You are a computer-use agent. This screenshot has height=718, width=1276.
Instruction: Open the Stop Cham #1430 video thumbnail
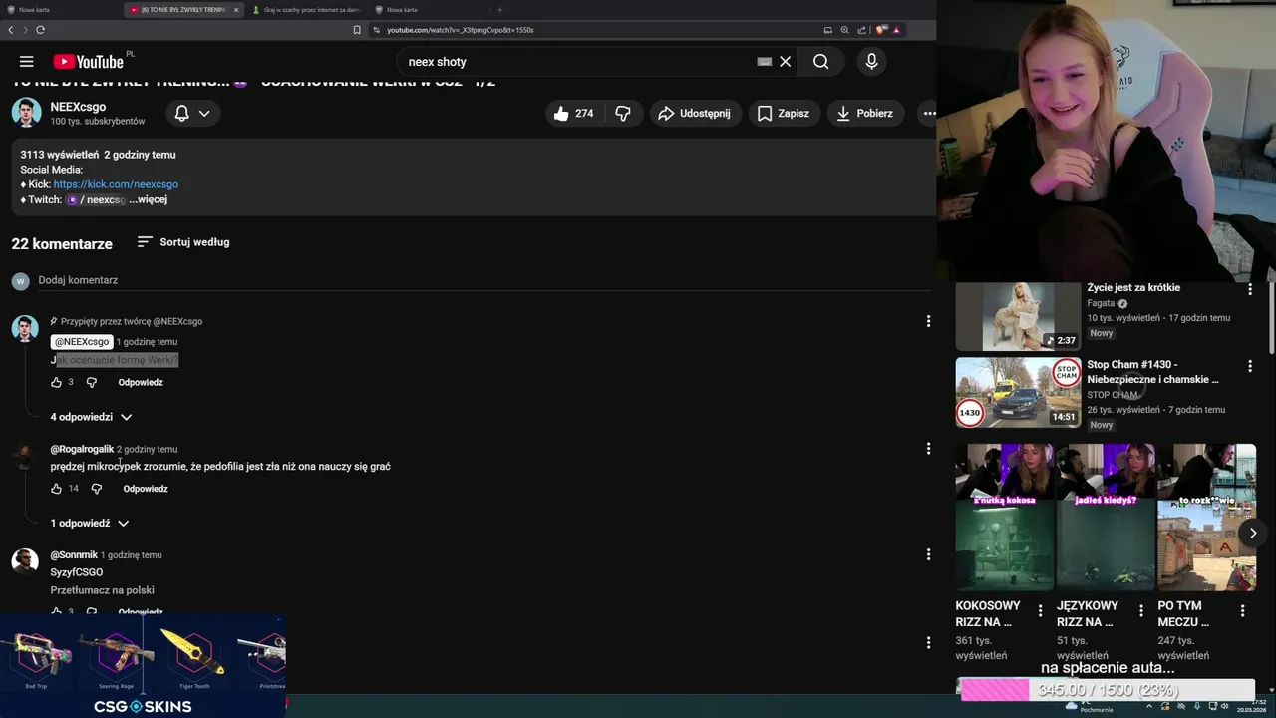tap(1018, 393)
